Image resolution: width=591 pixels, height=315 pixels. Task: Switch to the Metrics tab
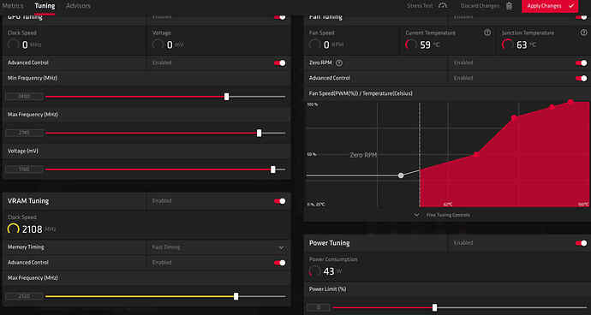[13, 6]
